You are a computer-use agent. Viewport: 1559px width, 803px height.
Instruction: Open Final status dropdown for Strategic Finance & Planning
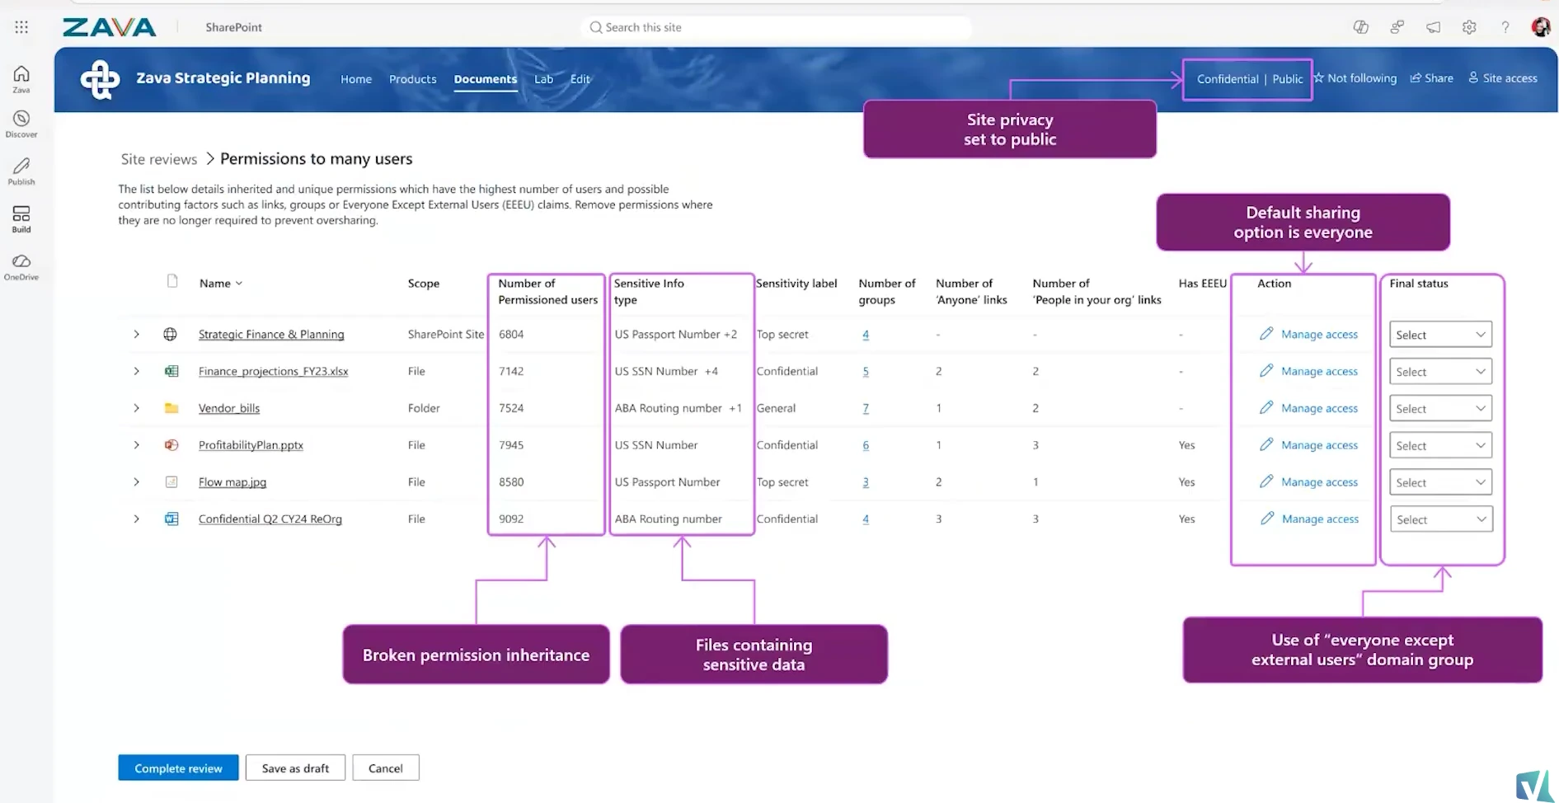[x=1440, y=335]
